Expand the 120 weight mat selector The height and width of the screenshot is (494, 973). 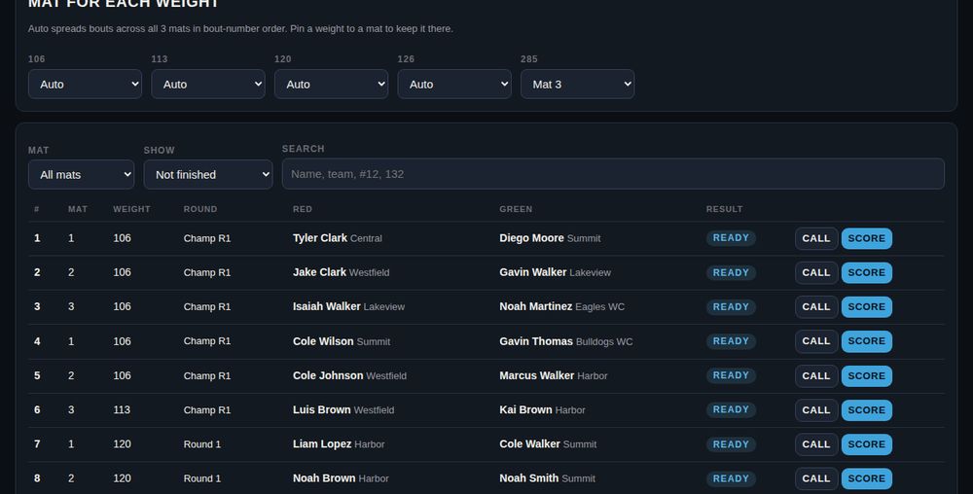[332, 85]
